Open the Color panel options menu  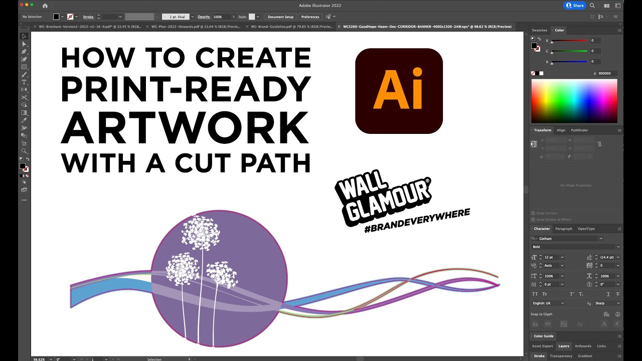pyautogui.click(x=619, y=30)
